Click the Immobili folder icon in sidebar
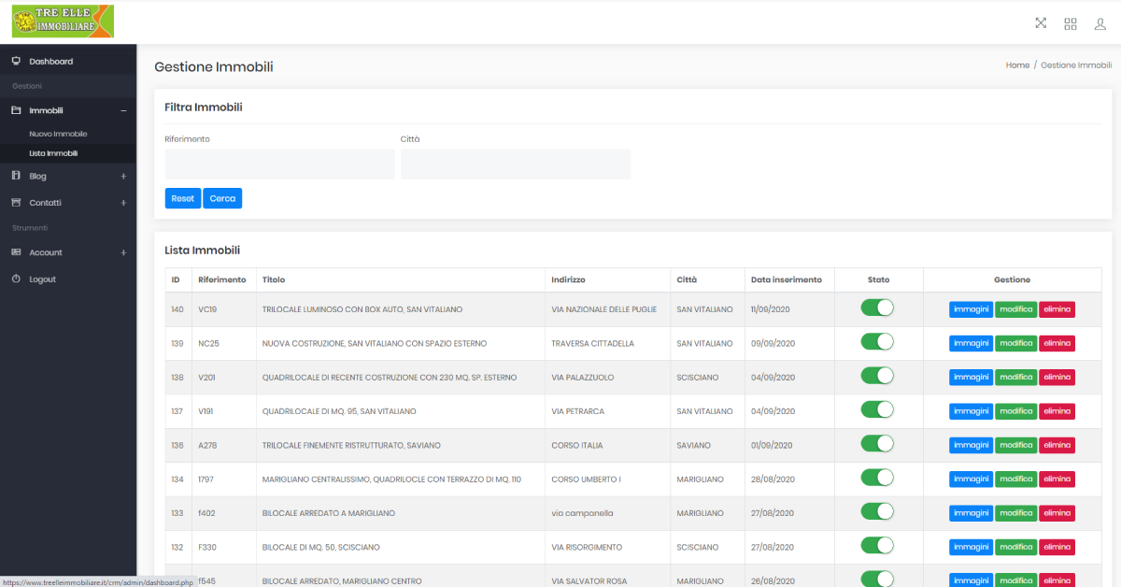 [x=16, y=110]
